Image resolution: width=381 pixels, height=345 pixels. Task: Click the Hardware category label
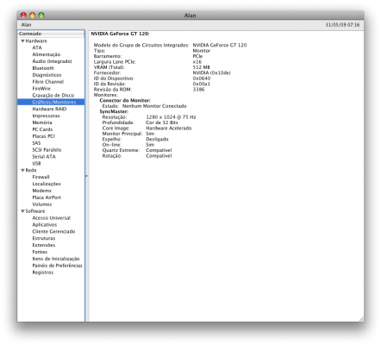coord(36,41)
